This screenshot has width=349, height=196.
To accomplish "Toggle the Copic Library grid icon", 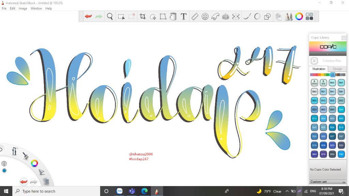I will pyautogui.click(x=309, y=16).
